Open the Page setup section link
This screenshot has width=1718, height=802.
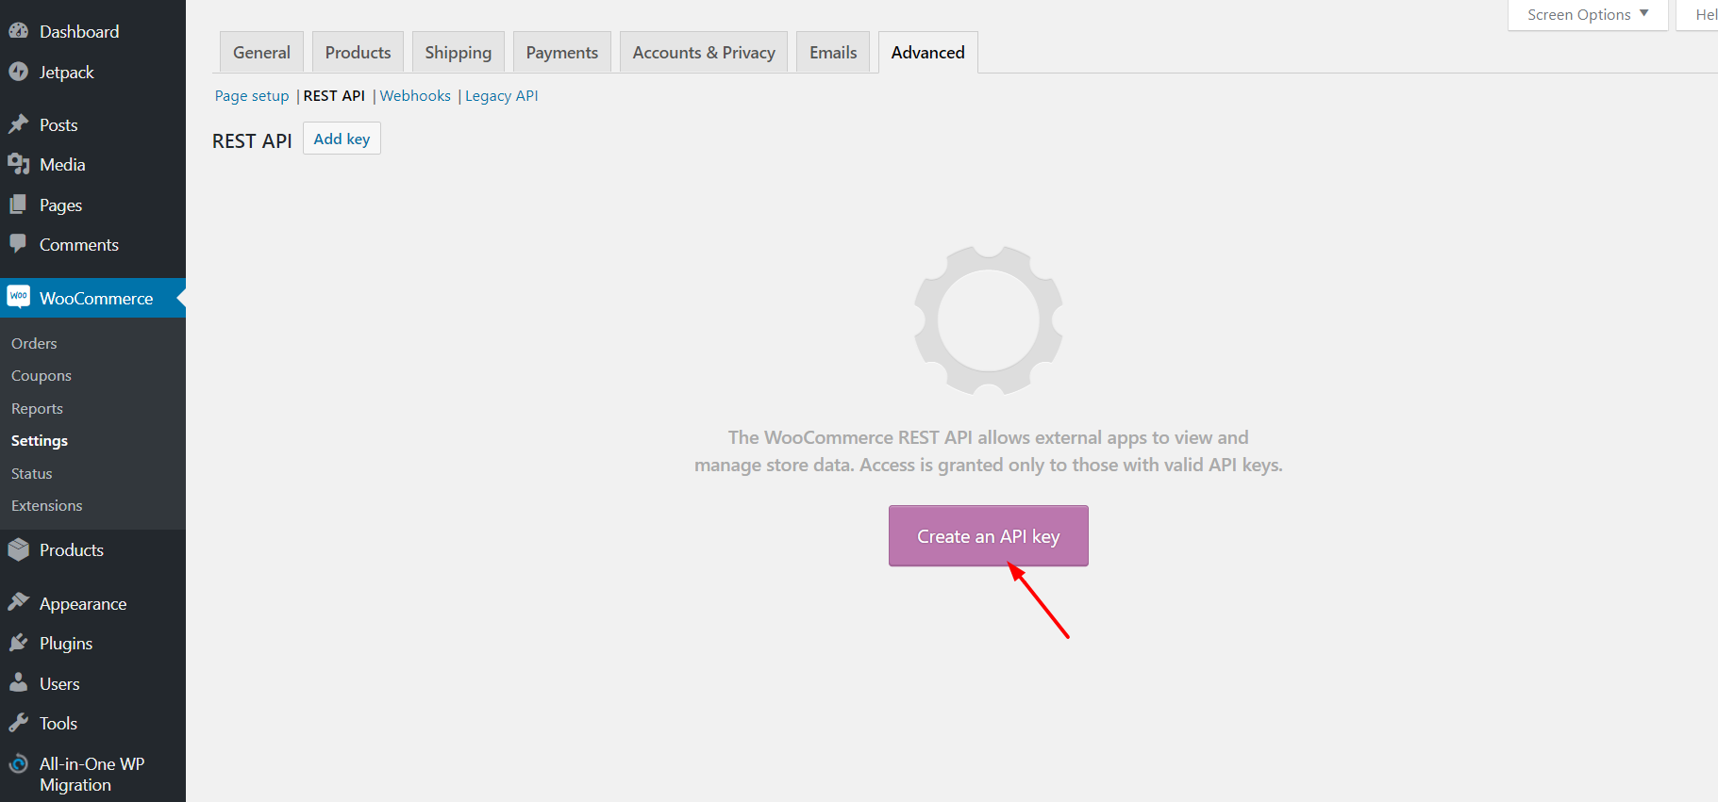click(252, 95)
